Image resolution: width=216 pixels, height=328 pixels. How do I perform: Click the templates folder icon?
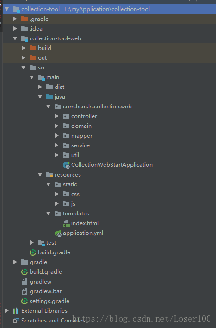pos(58,214)
